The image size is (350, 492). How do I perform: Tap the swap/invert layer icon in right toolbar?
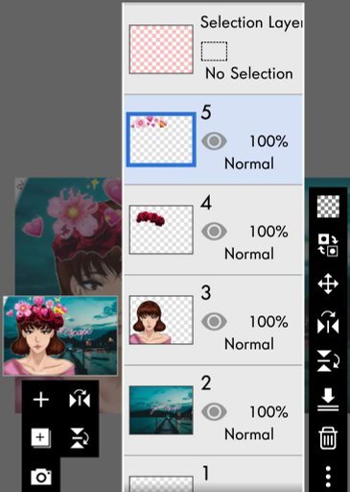click(328, 245)
